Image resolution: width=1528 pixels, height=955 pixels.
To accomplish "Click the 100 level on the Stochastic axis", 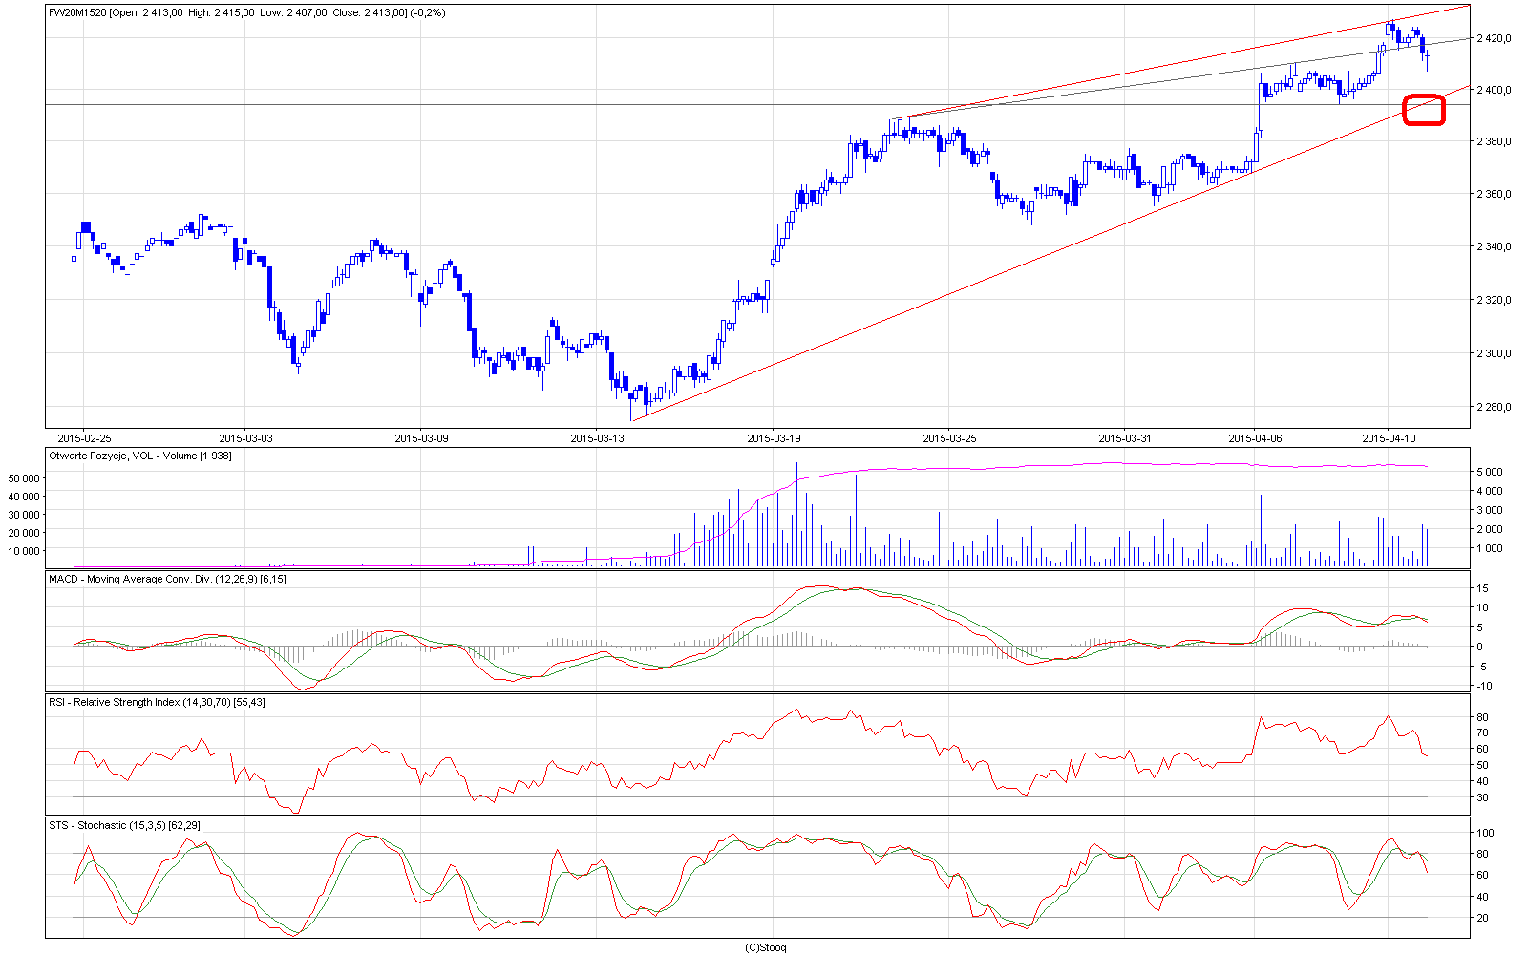I will (1485, 834).
